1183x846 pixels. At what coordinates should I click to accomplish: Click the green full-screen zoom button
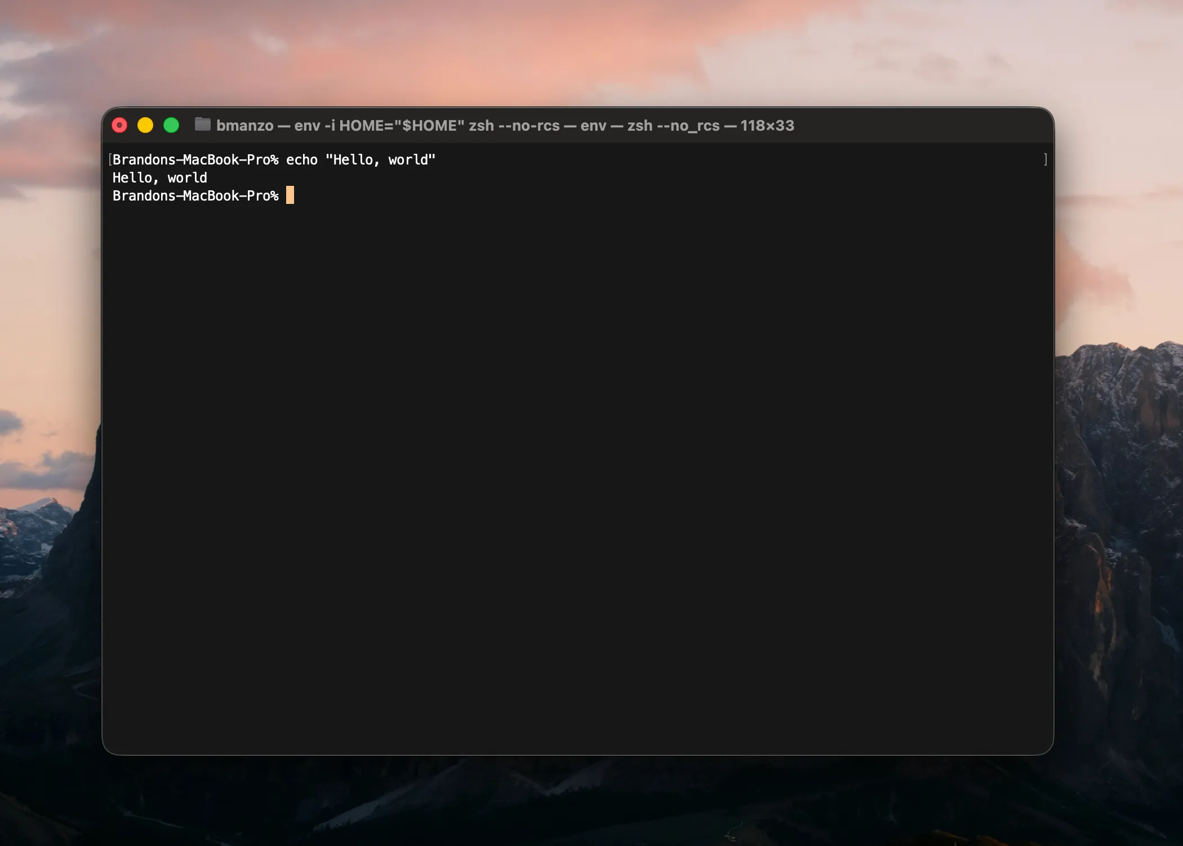[171, 125]
